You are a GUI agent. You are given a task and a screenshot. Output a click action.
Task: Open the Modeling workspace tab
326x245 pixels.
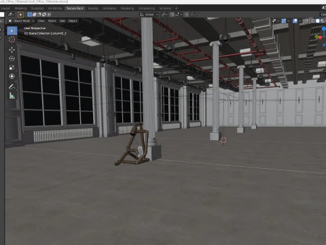pos(20,8)
